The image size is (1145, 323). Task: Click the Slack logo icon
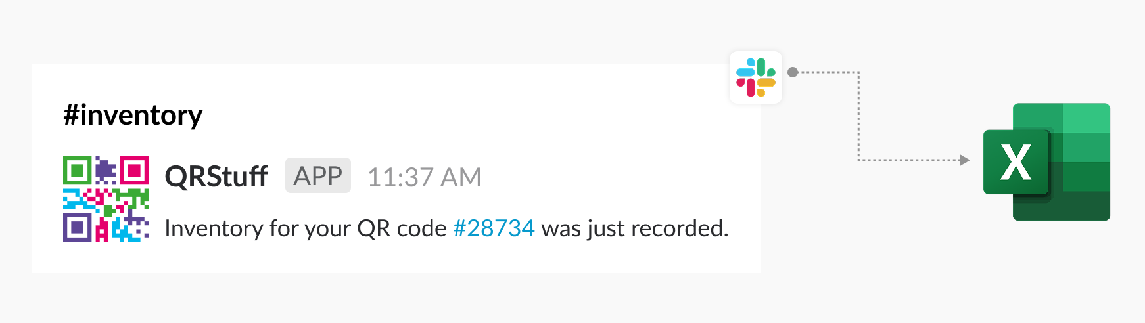(756, 77)
